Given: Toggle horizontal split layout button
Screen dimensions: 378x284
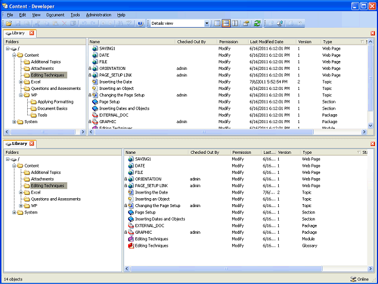Looking at the screenshot, I should [x=226, y=24].
